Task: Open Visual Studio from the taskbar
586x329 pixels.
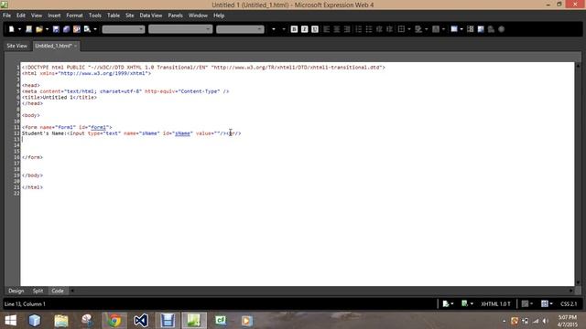Action: pyautogui.click(x=141, y=321)
